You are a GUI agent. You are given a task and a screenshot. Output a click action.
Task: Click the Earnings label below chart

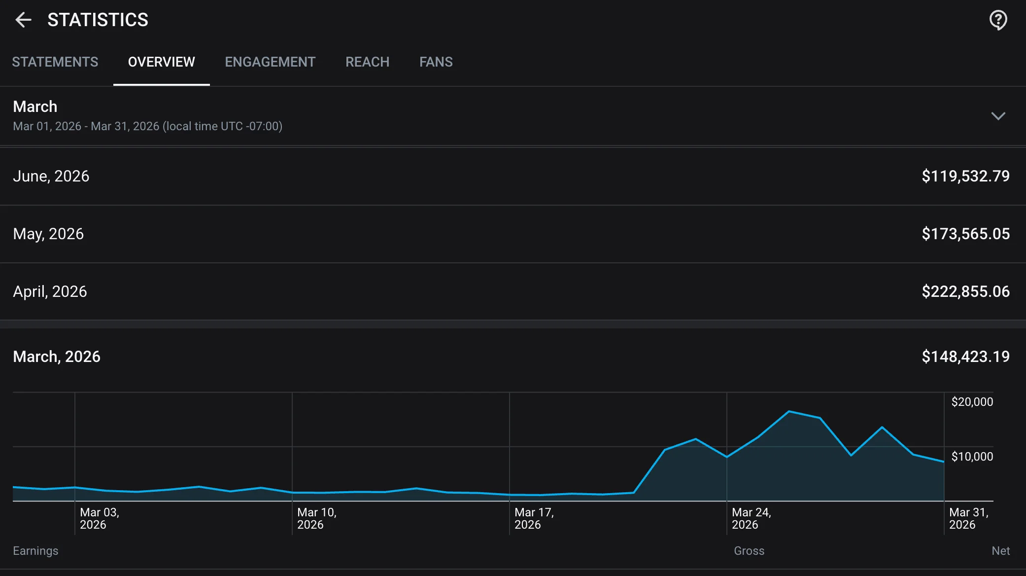tap(35, 551)
